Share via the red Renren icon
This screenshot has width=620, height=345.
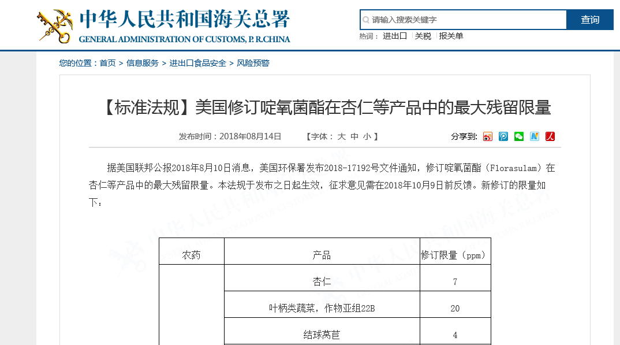(550, 136)
